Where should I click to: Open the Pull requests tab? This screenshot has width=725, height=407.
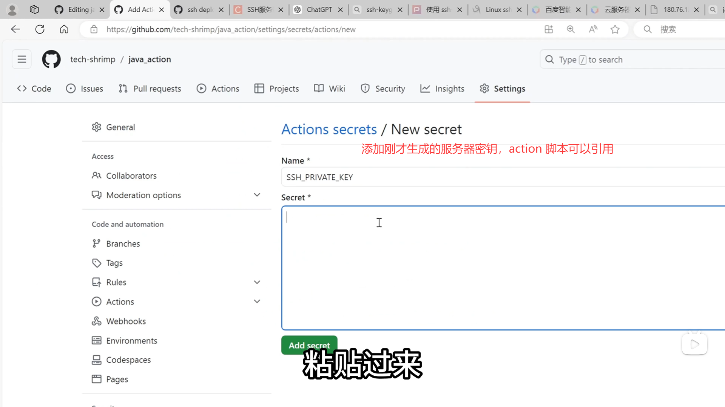tap(150, 89)
